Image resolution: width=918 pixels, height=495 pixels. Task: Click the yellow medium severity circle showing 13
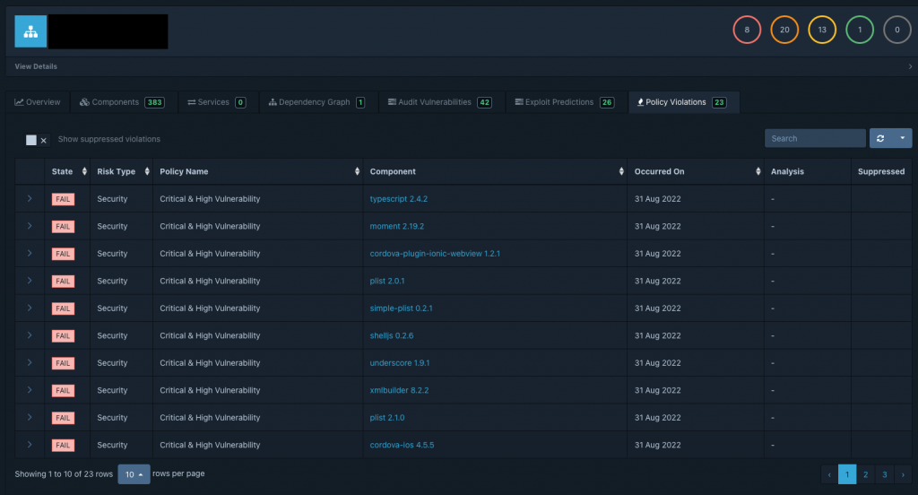pos(822,30)
